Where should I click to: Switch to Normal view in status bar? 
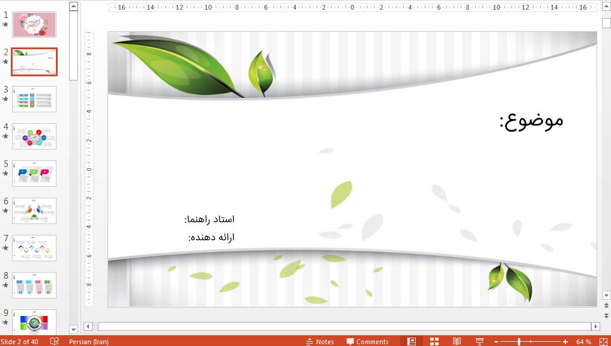(x=412, y=341)
